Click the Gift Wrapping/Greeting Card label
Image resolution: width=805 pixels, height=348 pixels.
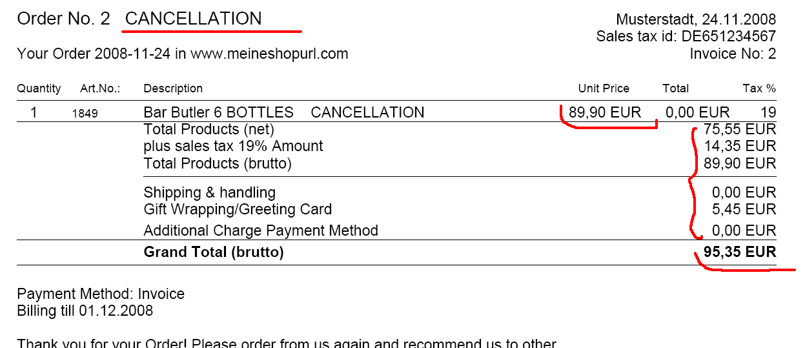coord(238,209)
